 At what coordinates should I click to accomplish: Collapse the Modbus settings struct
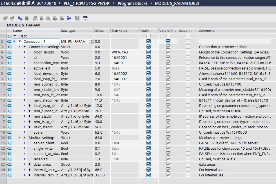25,138
